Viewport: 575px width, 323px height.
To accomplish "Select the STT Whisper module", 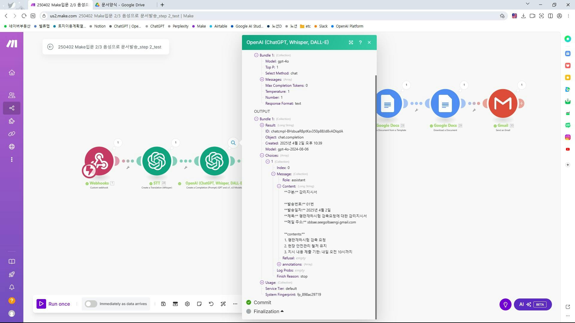I will click(157, 161).
